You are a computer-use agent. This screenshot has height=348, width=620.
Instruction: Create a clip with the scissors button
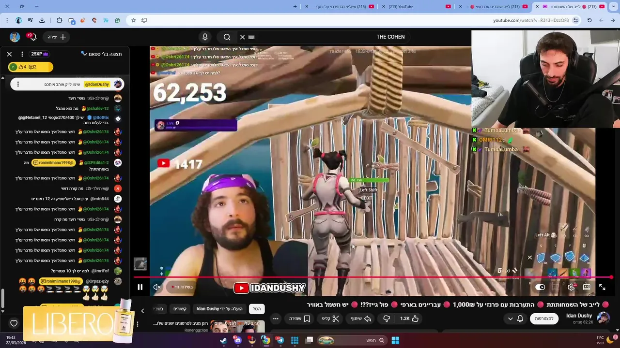[330, 319]
